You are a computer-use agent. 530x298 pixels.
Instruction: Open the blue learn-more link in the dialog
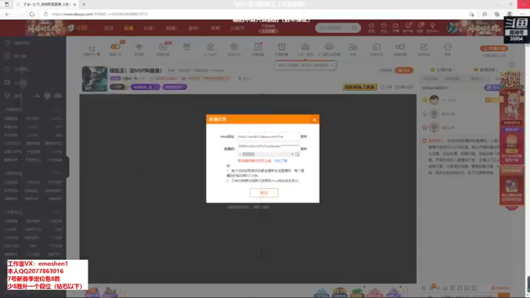click(281, 161)
